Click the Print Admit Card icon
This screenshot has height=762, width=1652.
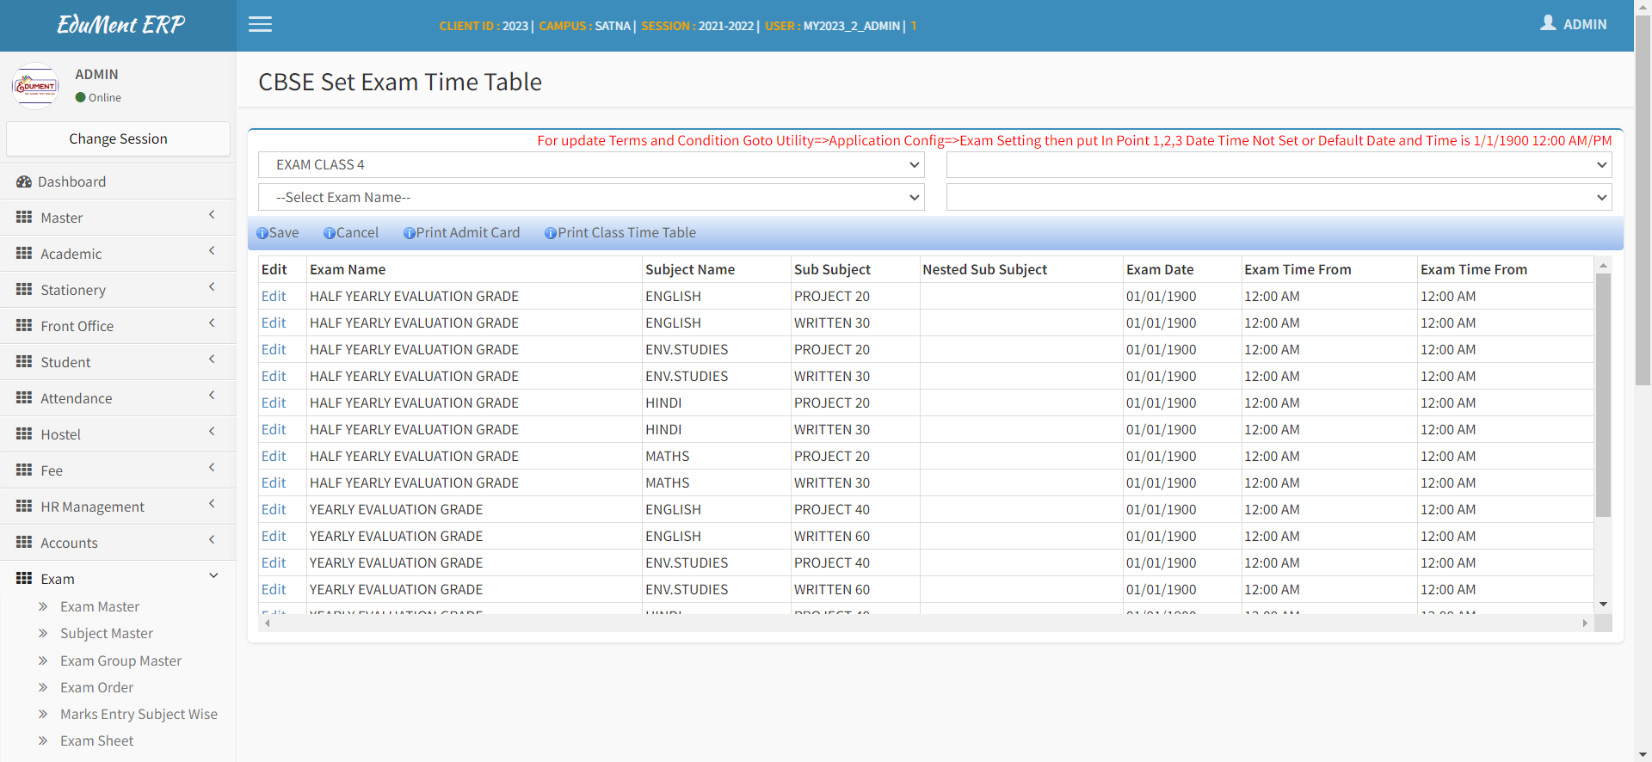410,233
